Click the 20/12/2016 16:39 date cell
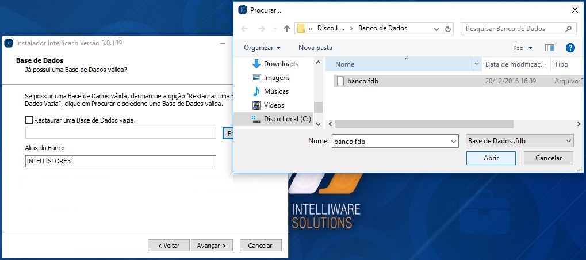Image resolution: width=586 pixels, height=260 pixels. point(511,81)
